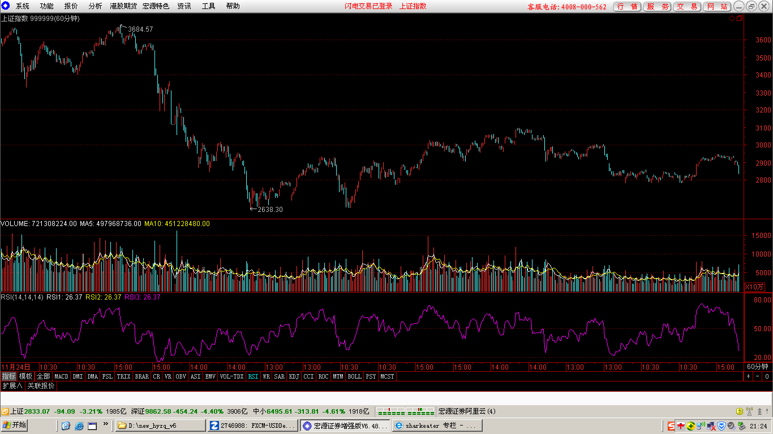Switch indicator to SAR
The height and width of the screenshot is (434, 773).
click(280, 376)
